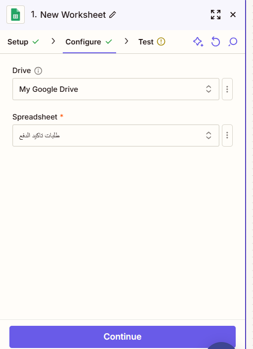Go to the Test tab
253x349 pixels.
tap(152, 42)
